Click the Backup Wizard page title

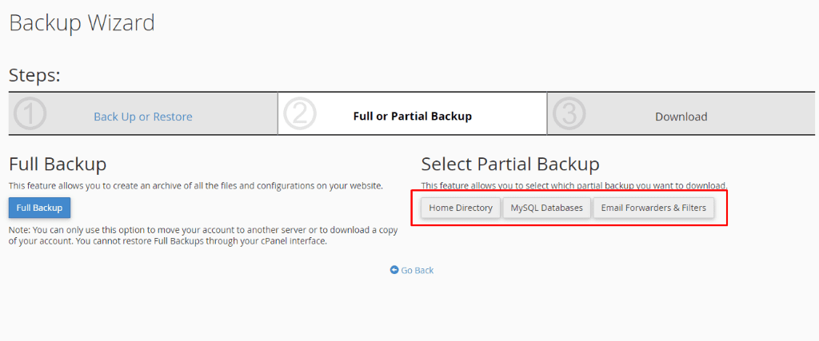pyautogui.click(x=82, y=22)
